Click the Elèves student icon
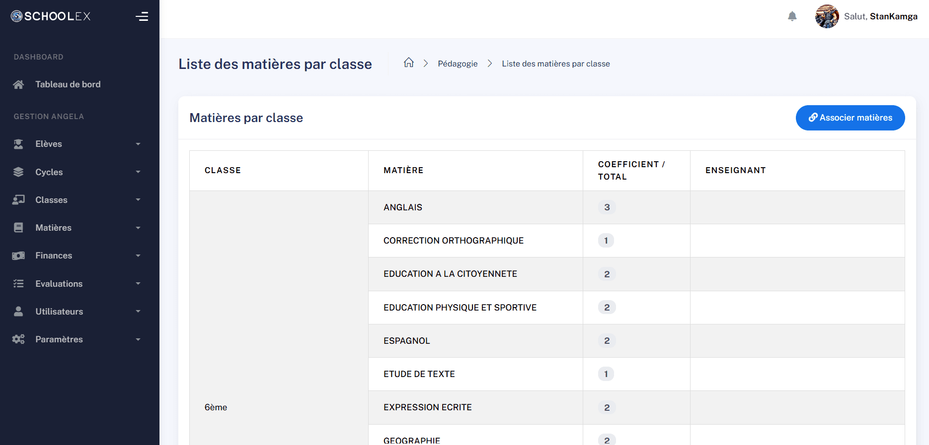 (x=18, y=144)
